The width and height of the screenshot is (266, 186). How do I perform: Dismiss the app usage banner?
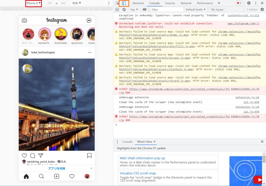(x=91, y=169)
